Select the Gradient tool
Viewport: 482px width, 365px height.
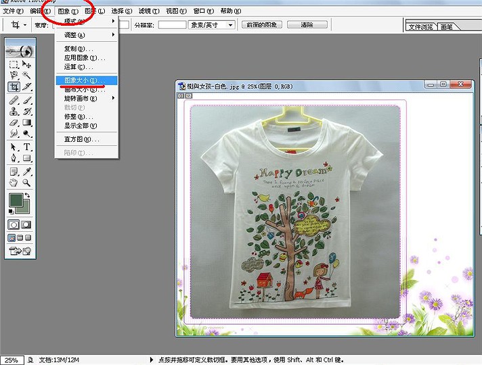(27, 122)
